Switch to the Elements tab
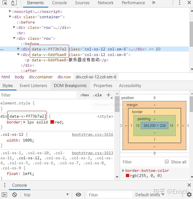The width and height of the screenshot is (193, 199). coord(35,3)
